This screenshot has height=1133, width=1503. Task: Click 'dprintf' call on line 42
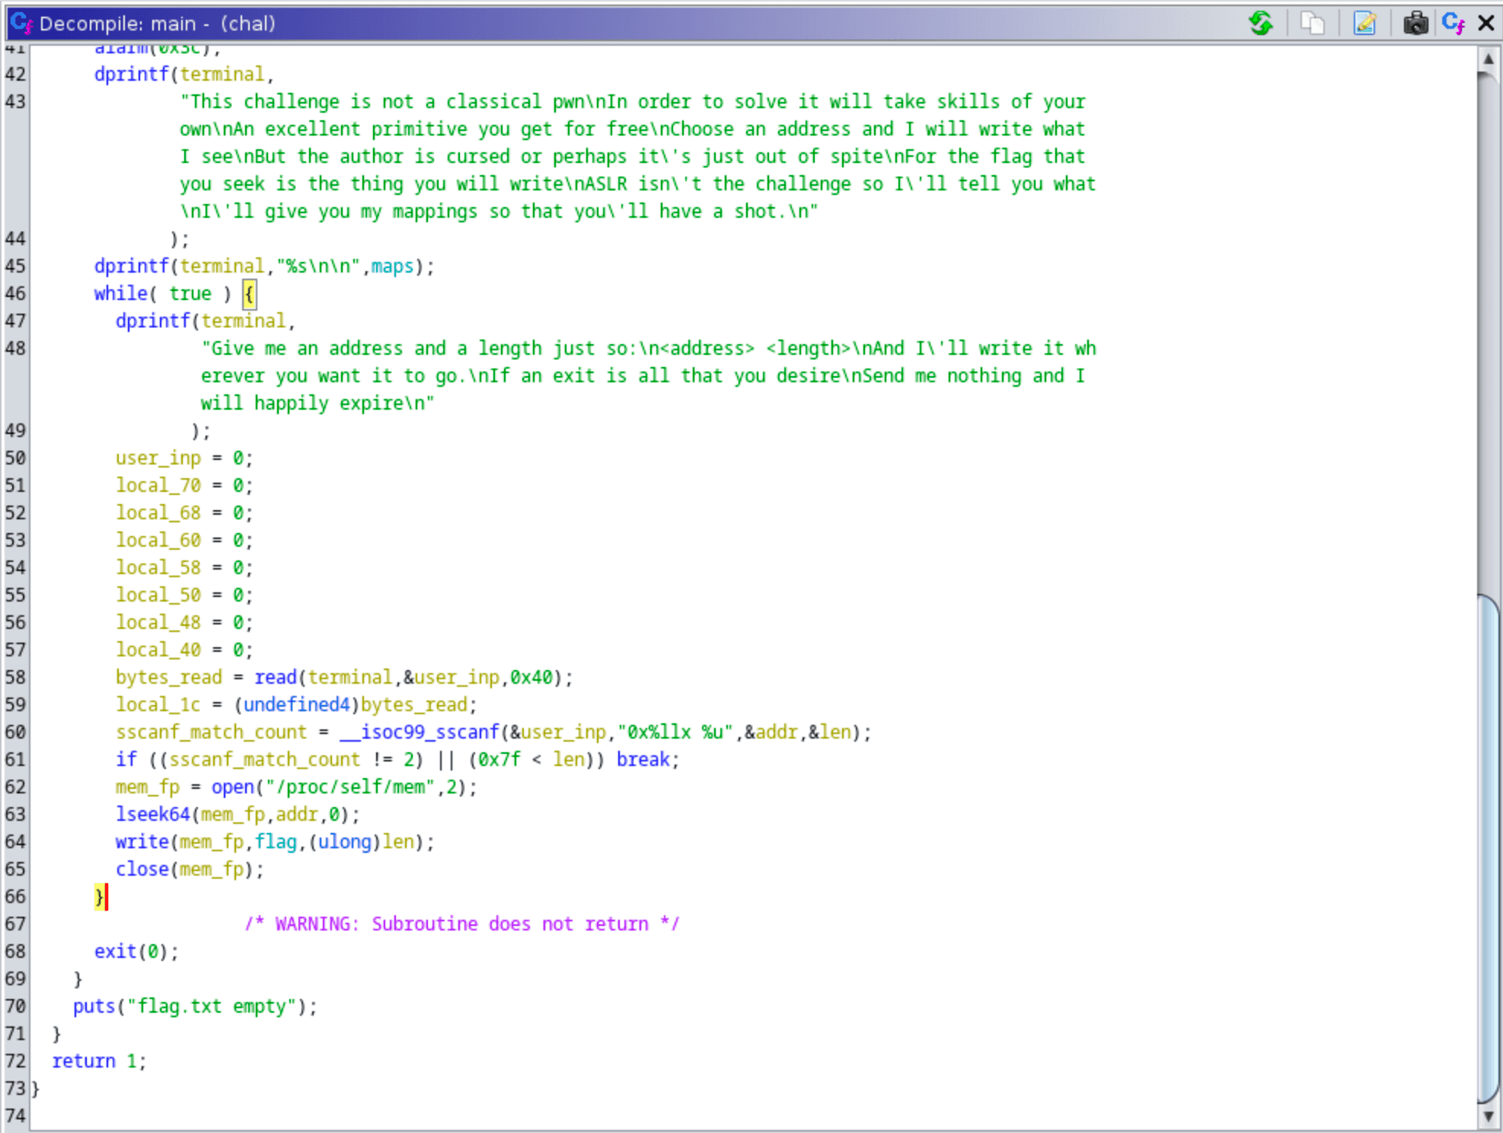tap(132, 75)
